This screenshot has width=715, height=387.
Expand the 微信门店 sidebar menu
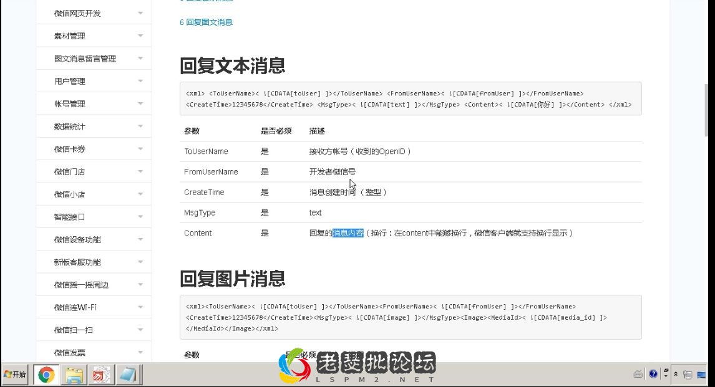[x=94, y=171]
